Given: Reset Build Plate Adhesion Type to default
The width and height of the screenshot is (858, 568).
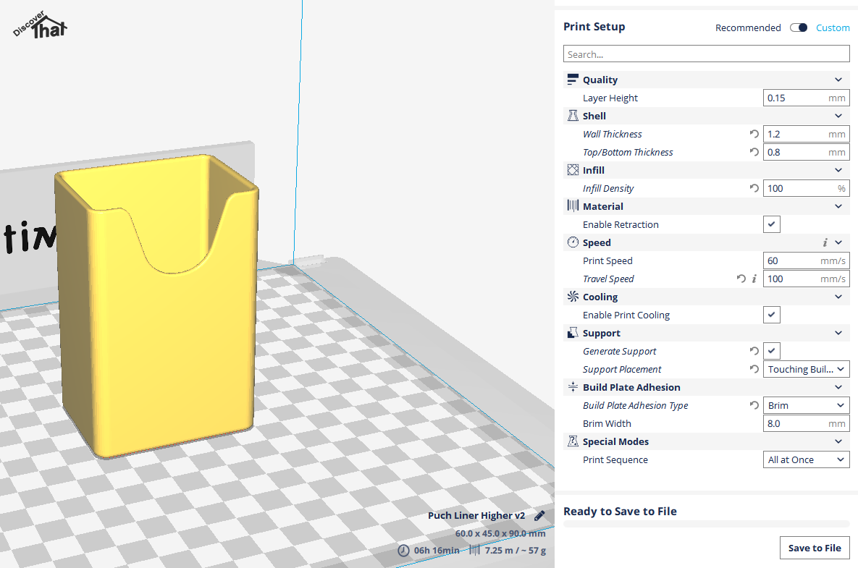Looking at the screenshot, I should (x=754, y=405).
